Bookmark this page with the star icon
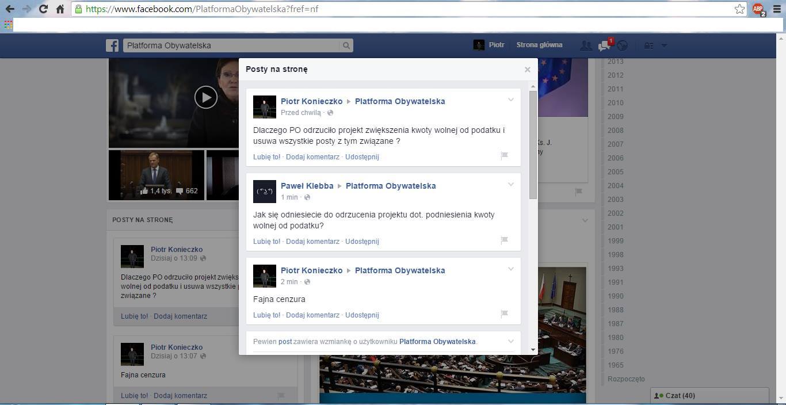Image resolution: width=786 pixels, height=405 pixels. [740, 9]
